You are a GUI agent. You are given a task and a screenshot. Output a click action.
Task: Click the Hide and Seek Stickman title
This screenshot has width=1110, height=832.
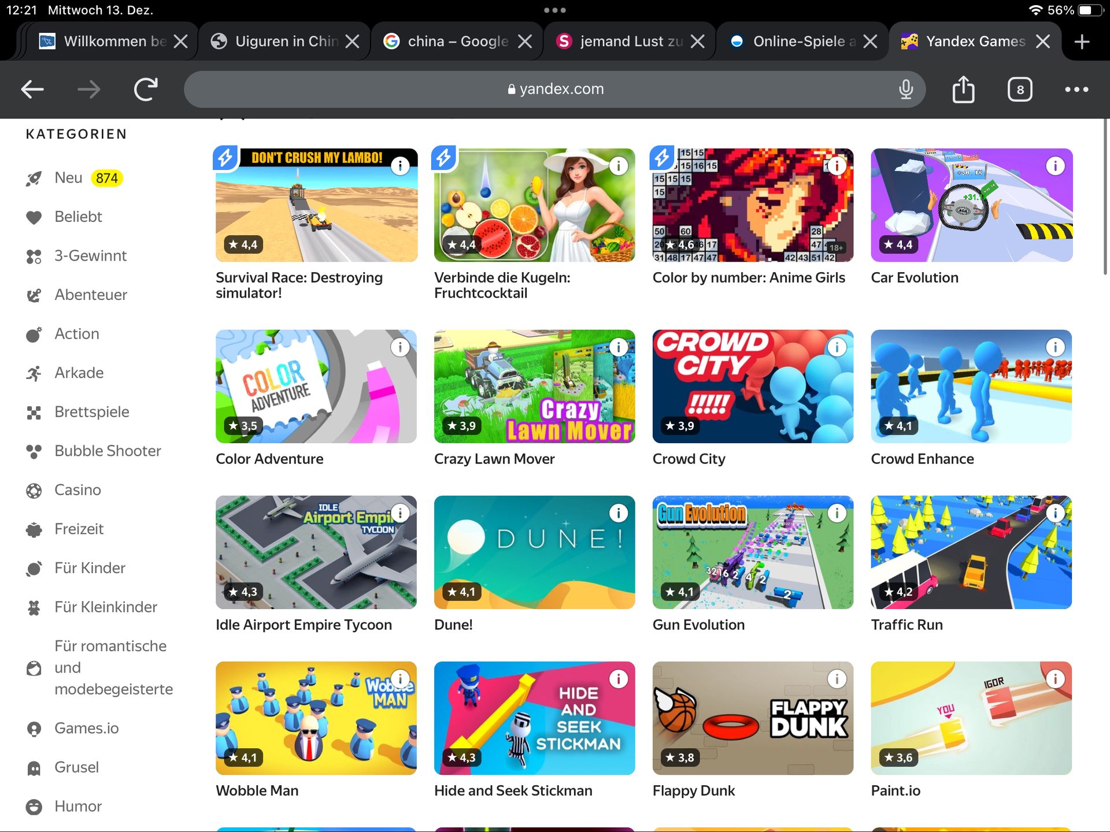tap(513, 790)
